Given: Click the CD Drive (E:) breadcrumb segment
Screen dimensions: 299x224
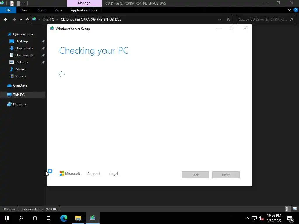Looking at the screenshot, I should 91,20.
